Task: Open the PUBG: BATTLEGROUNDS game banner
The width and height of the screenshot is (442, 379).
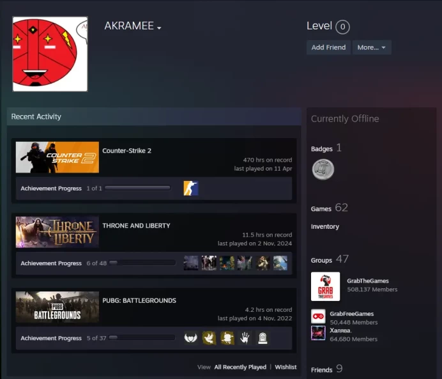Action: (x=57, y=307)
